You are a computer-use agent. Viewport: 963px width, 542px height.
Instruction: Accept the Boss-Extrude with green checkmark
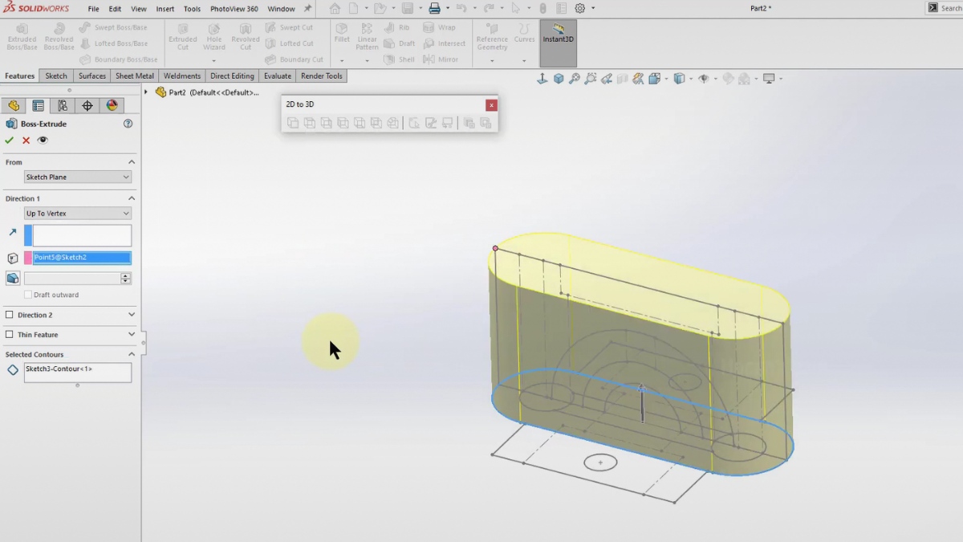point(10,140)
